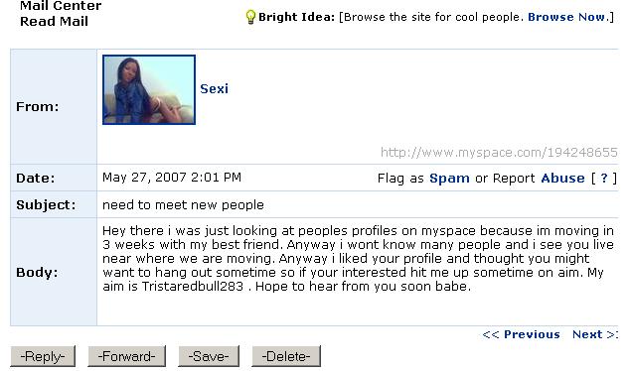The width and height of the screenshot is (630, 371).
Task: Open the sender's profile photo thumbnail
Action: (x=149, y=90)
